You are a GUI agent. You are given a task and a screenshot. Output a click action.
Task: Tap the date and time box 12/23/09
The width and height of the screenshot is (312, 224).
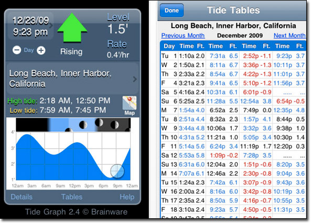point(30,26)
